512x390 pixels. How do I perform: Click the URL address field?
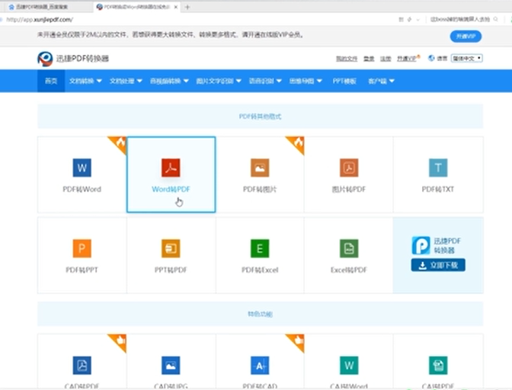point(196,20)
